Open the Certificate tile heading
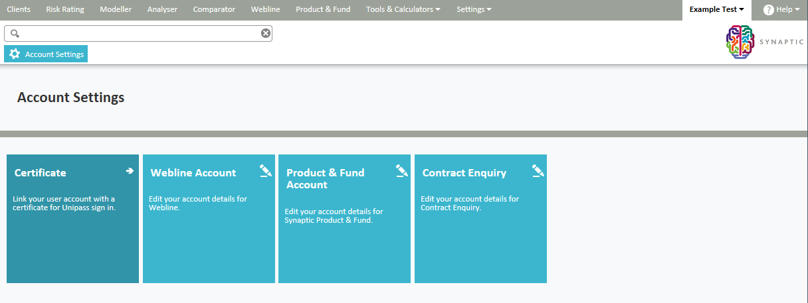Screen dimensions: 808x303 41,173
